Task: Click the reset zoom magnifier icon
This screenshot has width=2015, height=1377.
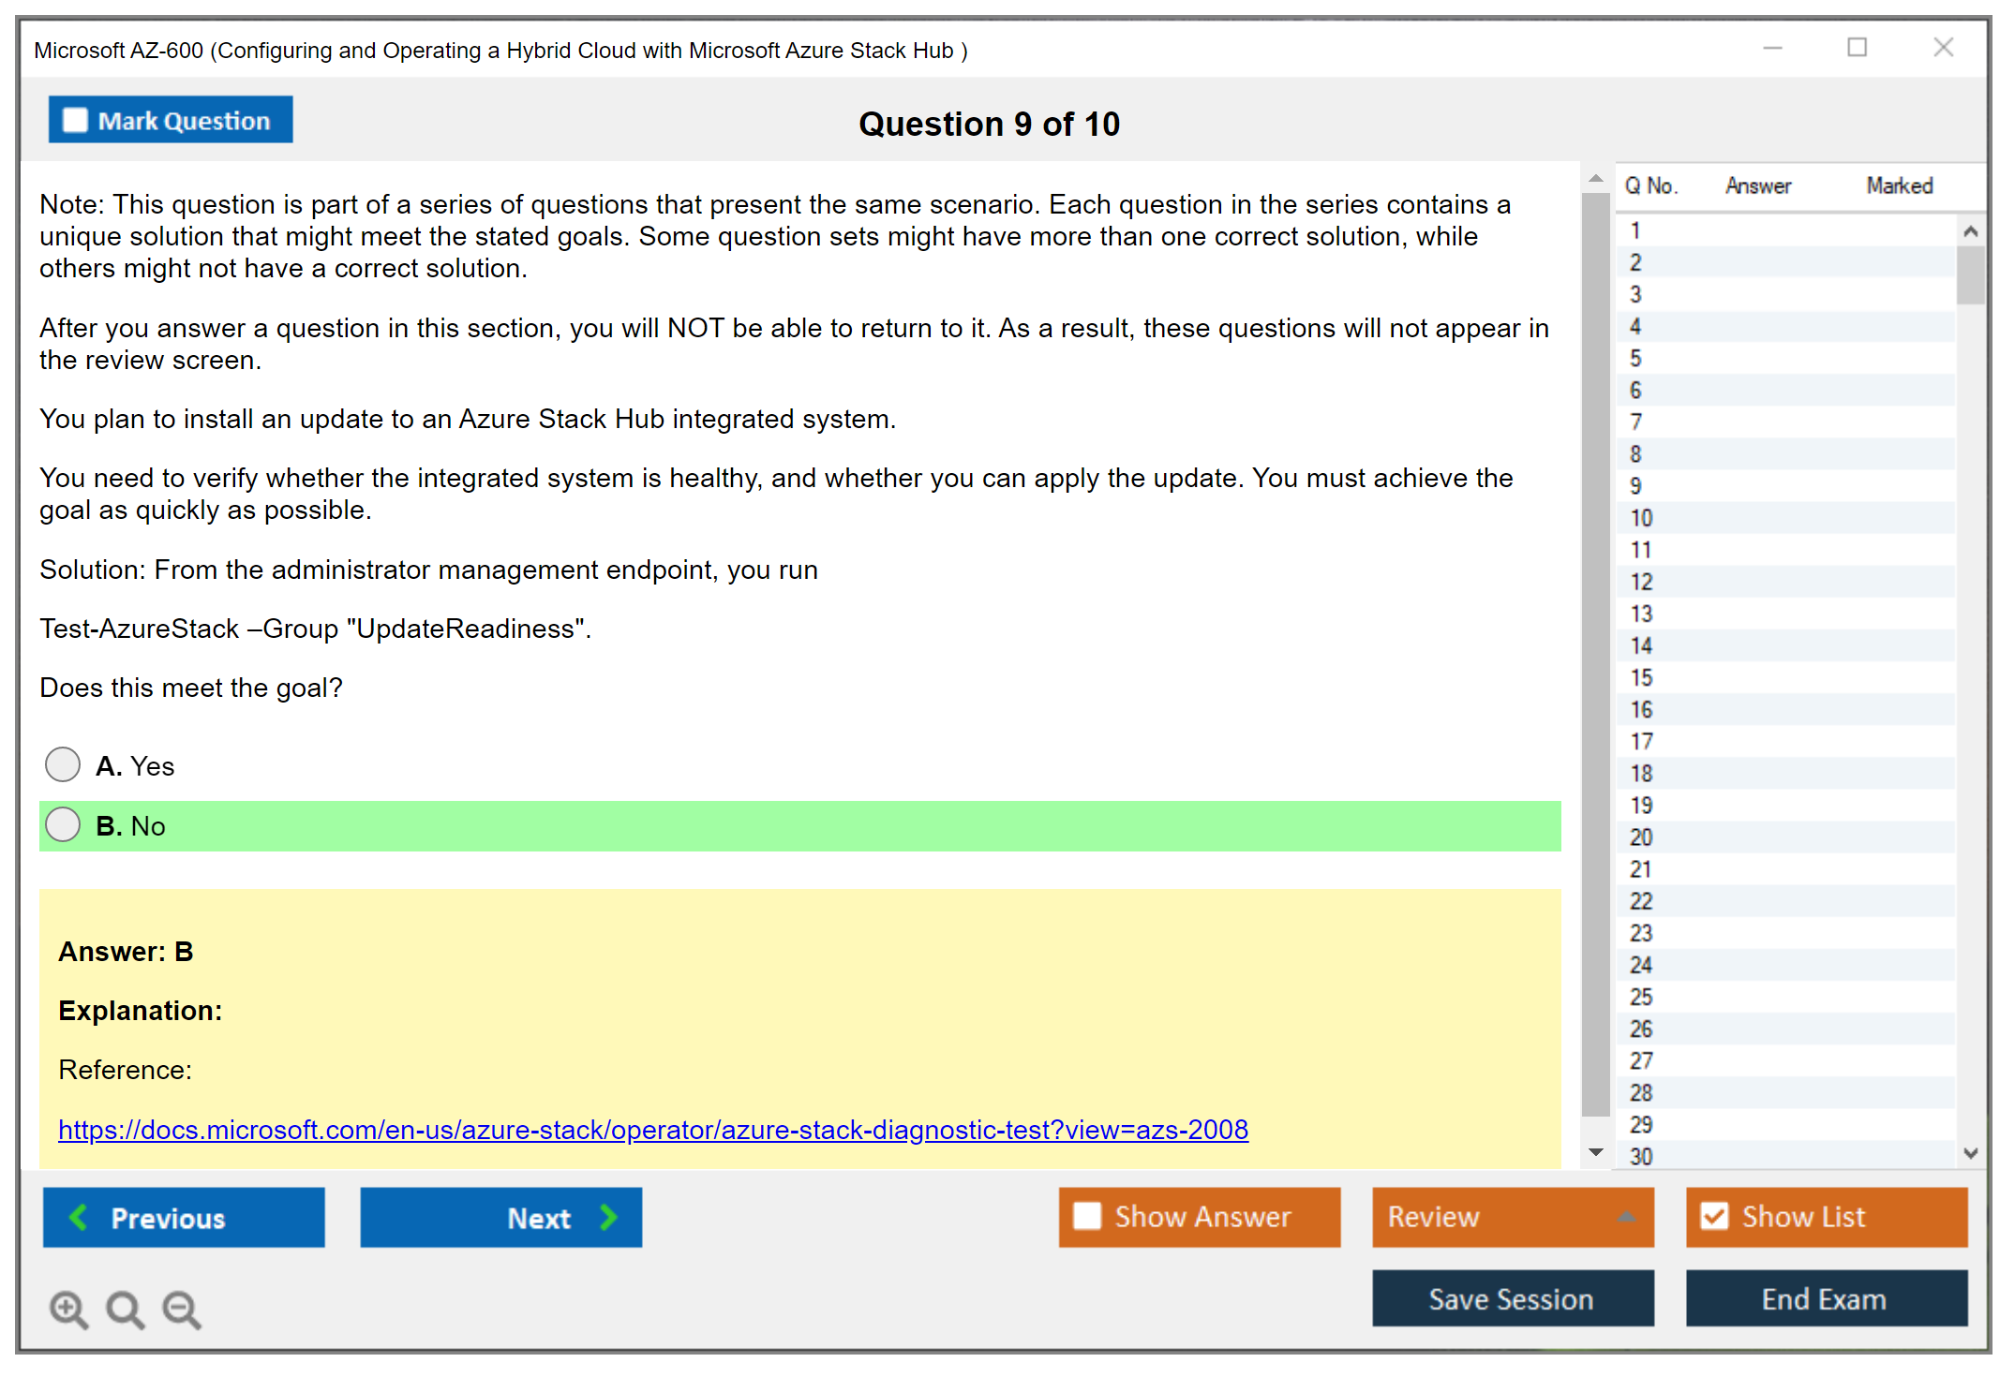Action: (x=125, y=1309)
